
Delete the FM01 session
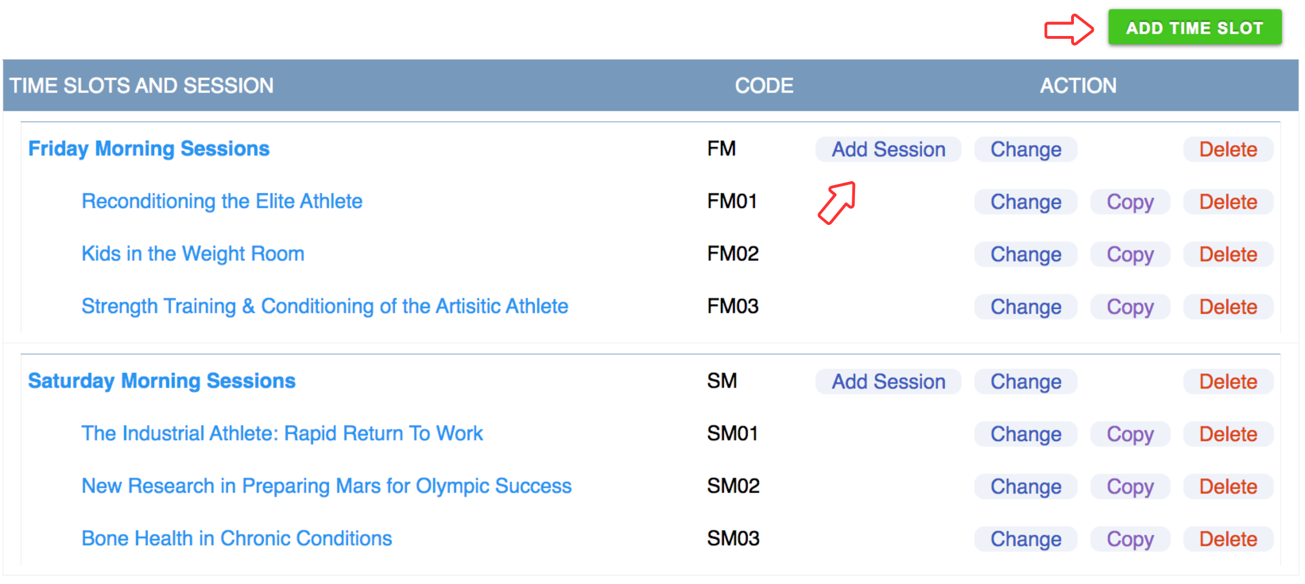[x=1227, y=202]
